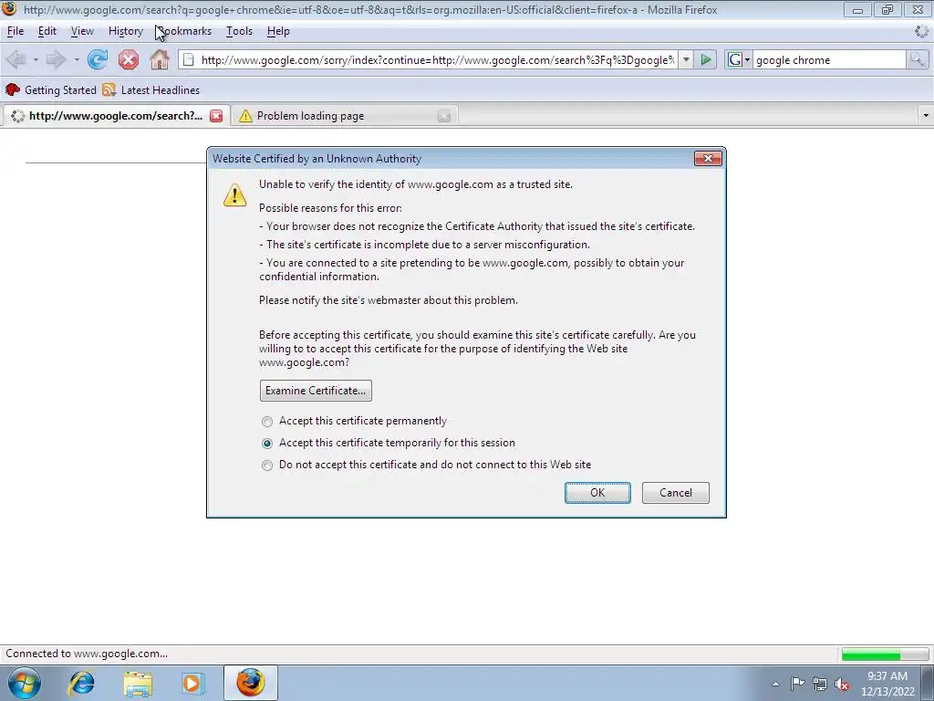Click the Show desktop strip
This screenshot has height=701, width=934.
tap(928, 683)
